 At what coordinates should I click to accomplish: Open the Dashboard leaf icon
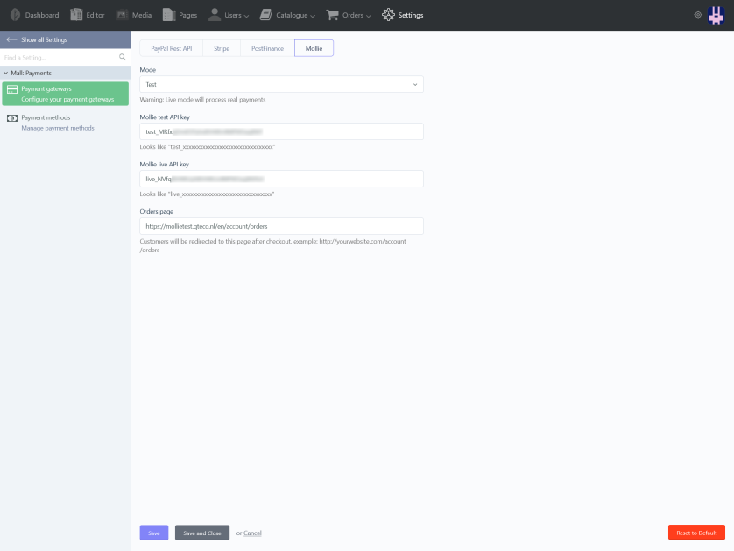click(x=15, y=15)
